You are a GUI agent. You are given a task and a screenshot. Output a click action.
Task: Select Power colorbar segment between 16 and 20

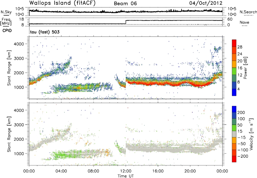tap(234, 64)
